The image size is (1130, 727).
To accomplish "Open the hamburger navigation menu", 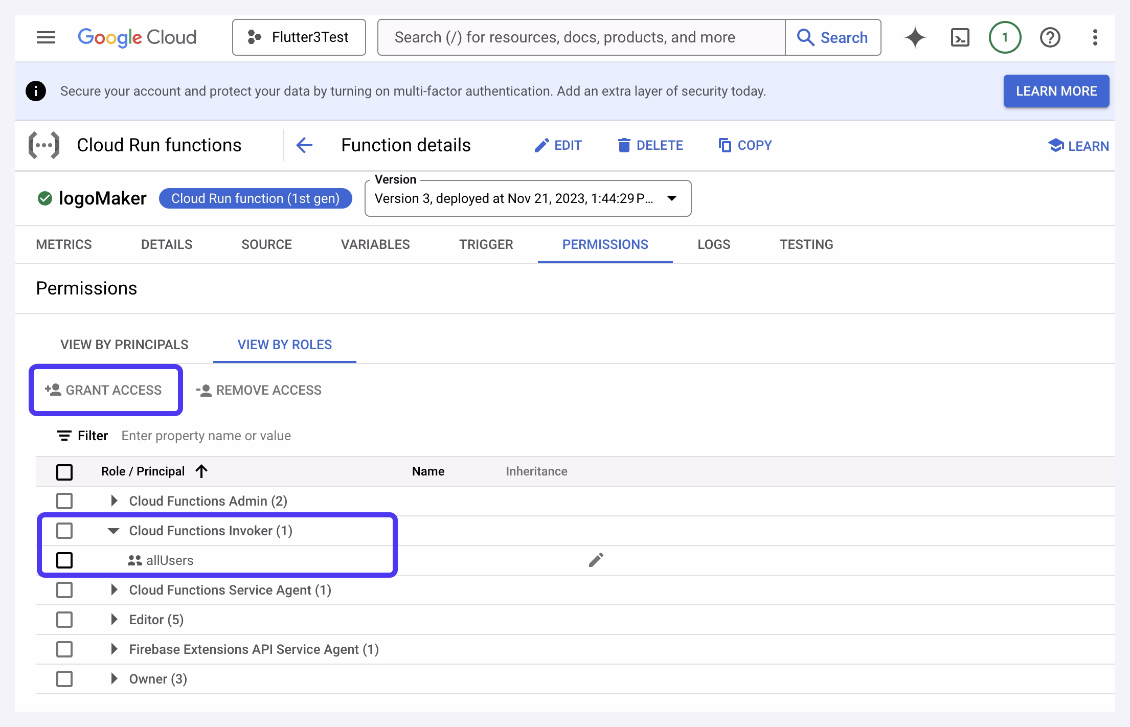I will [x=46, y=37].
